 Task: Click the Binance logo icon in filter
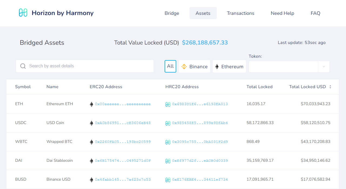(184, 67)
